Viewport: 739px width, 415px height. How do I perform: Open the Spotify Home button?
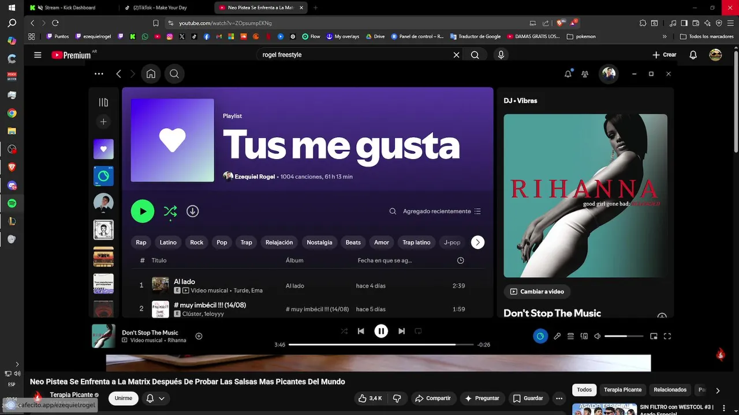coord(151,74)
